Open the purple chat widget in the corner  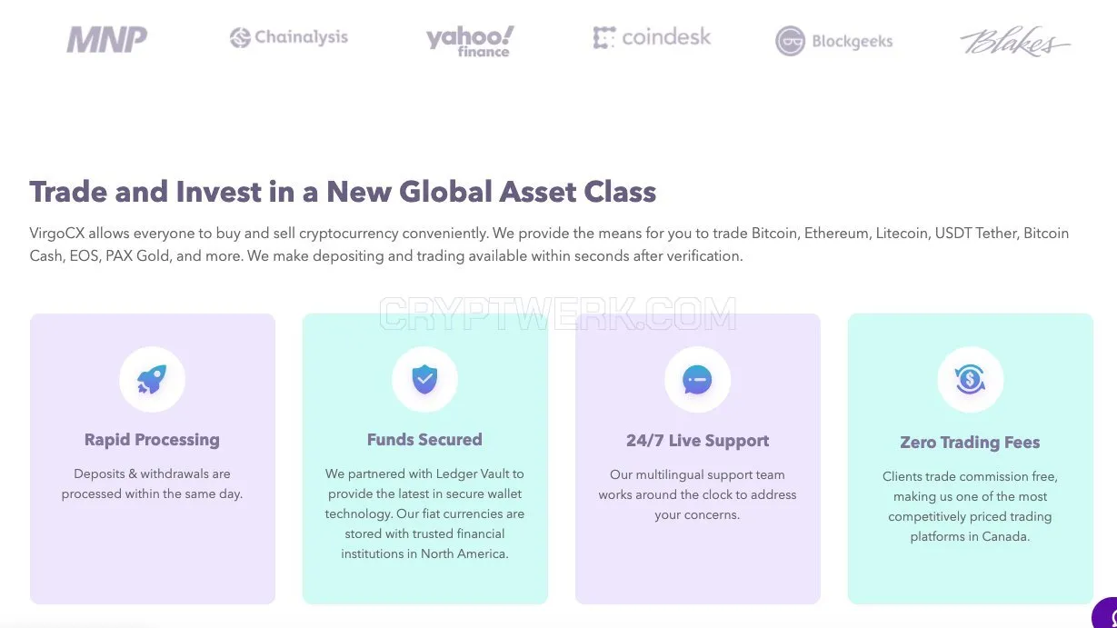[x=1105, y=614]
